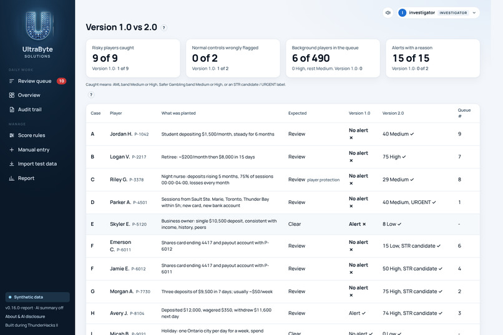This screenshot has height=335, width=503.
Task: Click the help icon beside the page title
Action: (x=164, y=28)
